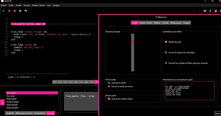Increase text size with the up arrow icon

(199, 11)
